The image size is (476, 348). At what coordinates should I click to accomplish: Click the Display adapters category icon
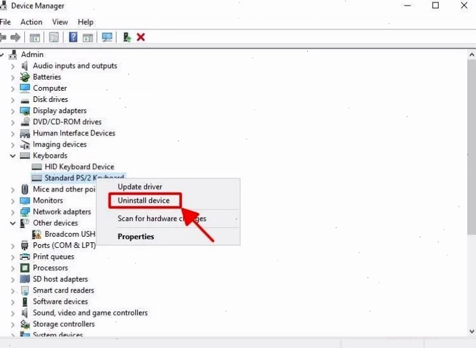[x=25, y=111]
